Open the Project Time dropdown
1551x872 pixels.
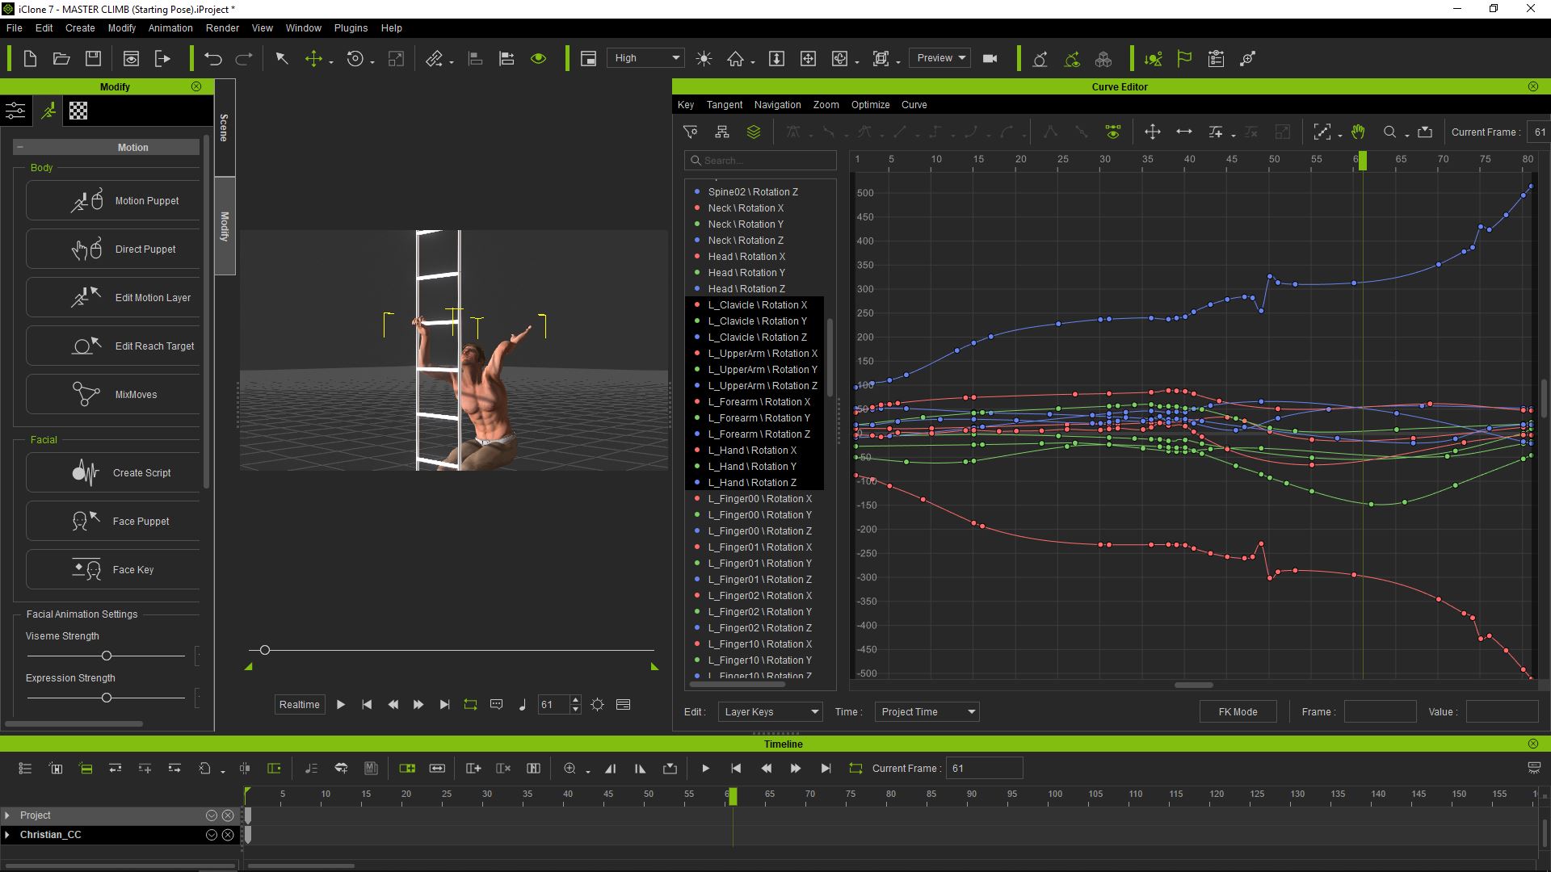(x=927, y=711)
